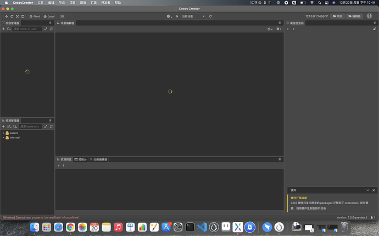Open the help question mark icon

tap(369, 16)
